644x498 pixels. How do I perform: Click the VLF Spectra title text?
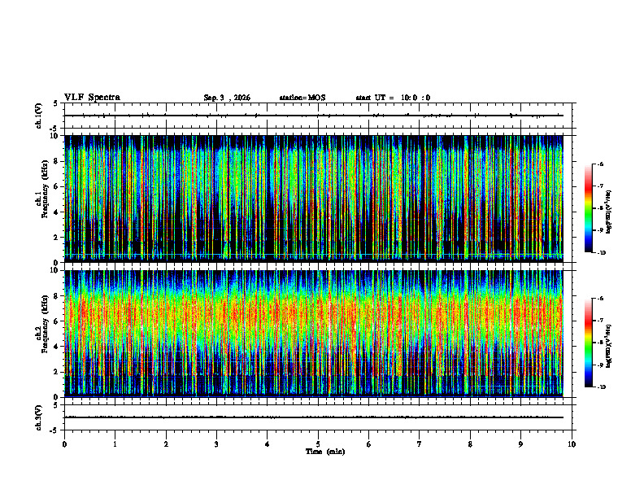[x=92, y=98]
